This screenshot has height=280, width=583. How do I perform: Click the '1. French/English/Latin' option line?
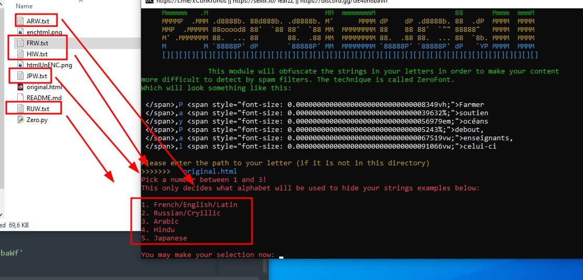point(189,204)
